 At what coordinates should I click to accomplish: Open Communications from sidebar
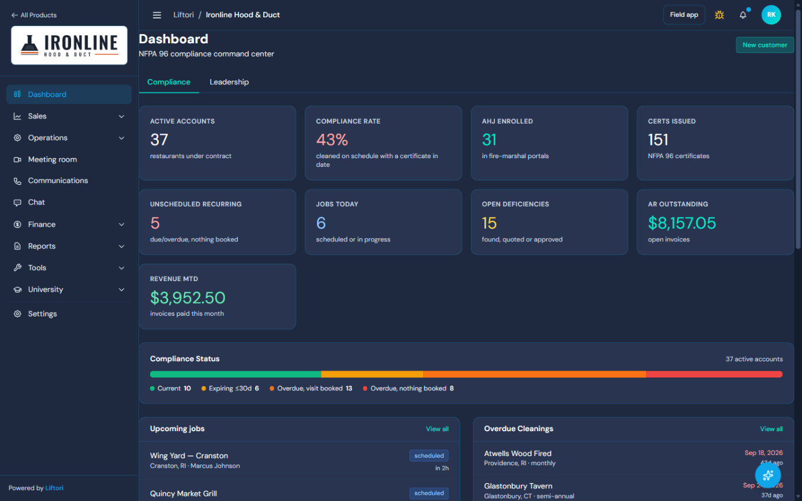click(x=69, y=181)
